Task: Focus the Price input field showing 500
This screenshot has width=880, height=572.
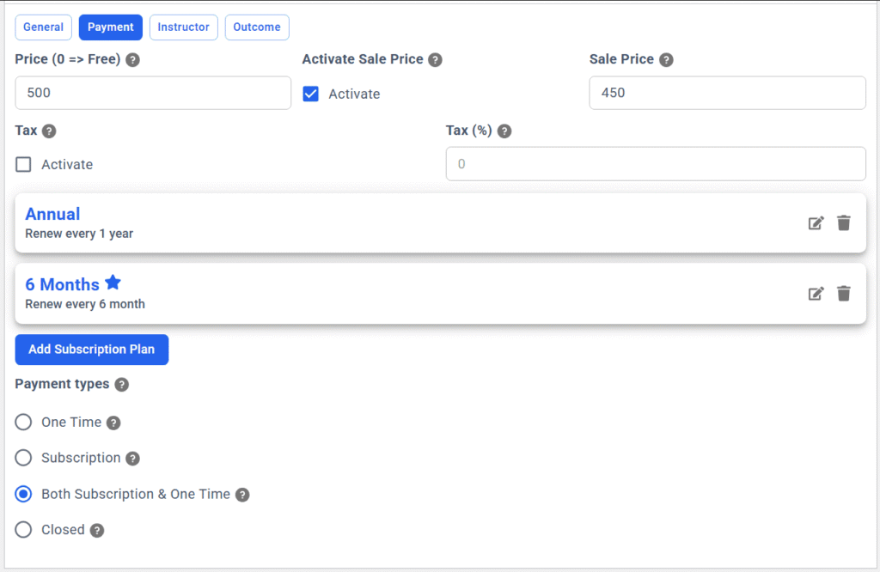Action: (x=153, y=93)
